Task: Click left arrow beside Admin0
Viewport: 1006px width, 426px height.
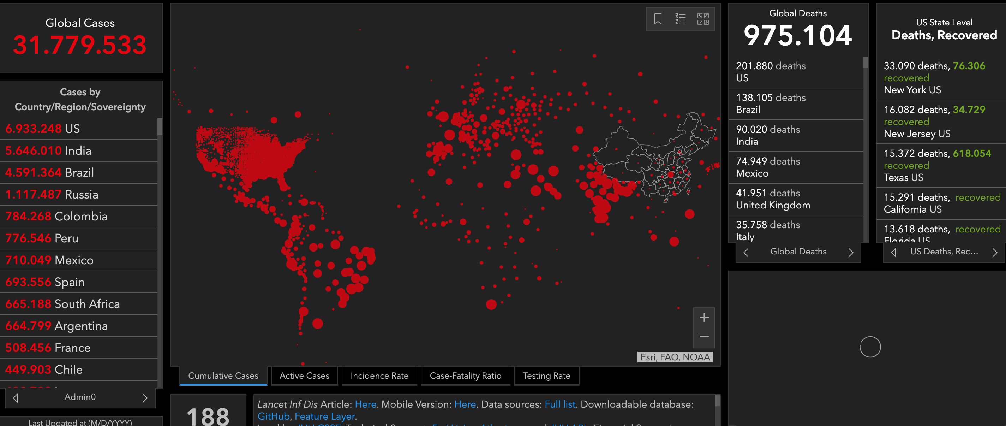Action: point(16,397)
